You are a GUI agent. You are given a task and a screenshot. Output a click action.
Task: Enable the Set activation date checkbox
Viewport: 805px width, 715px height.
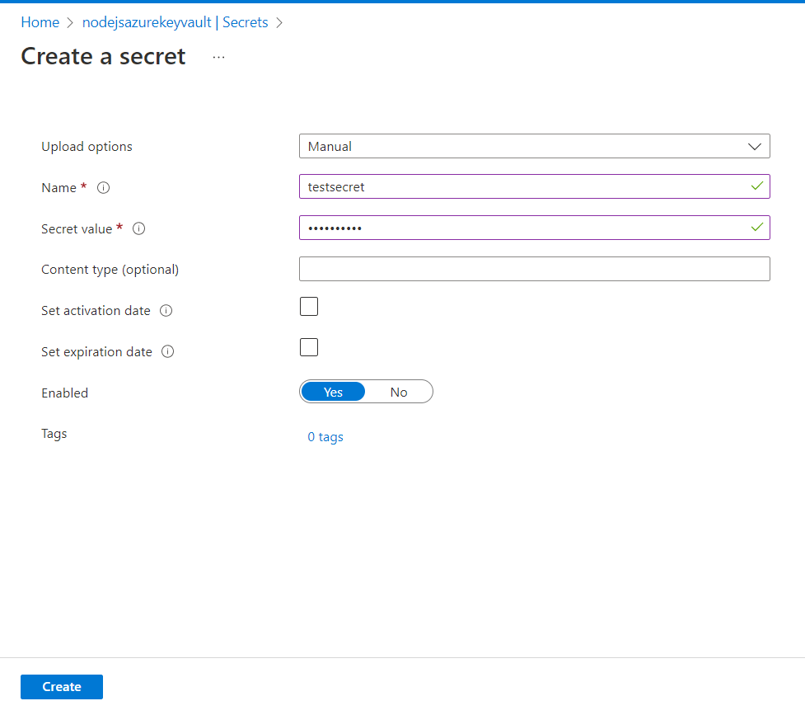tap(309, 307)
